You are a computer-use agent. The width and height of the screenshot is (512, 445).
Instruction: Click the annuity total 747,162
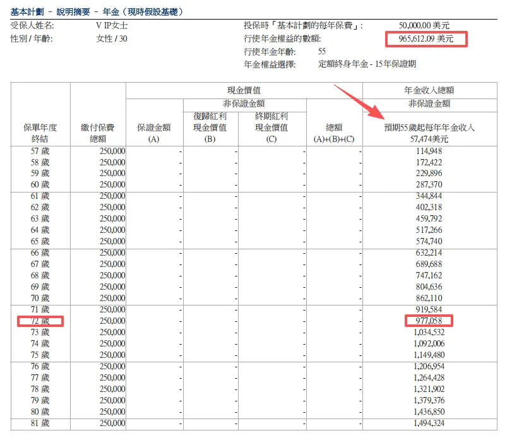tap(429, 276)
